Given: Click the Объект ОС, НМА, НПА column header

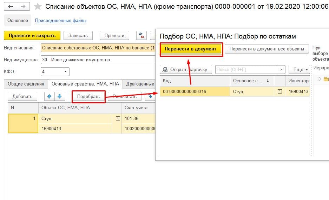Looking at the screenshot, I should [80, 108].
